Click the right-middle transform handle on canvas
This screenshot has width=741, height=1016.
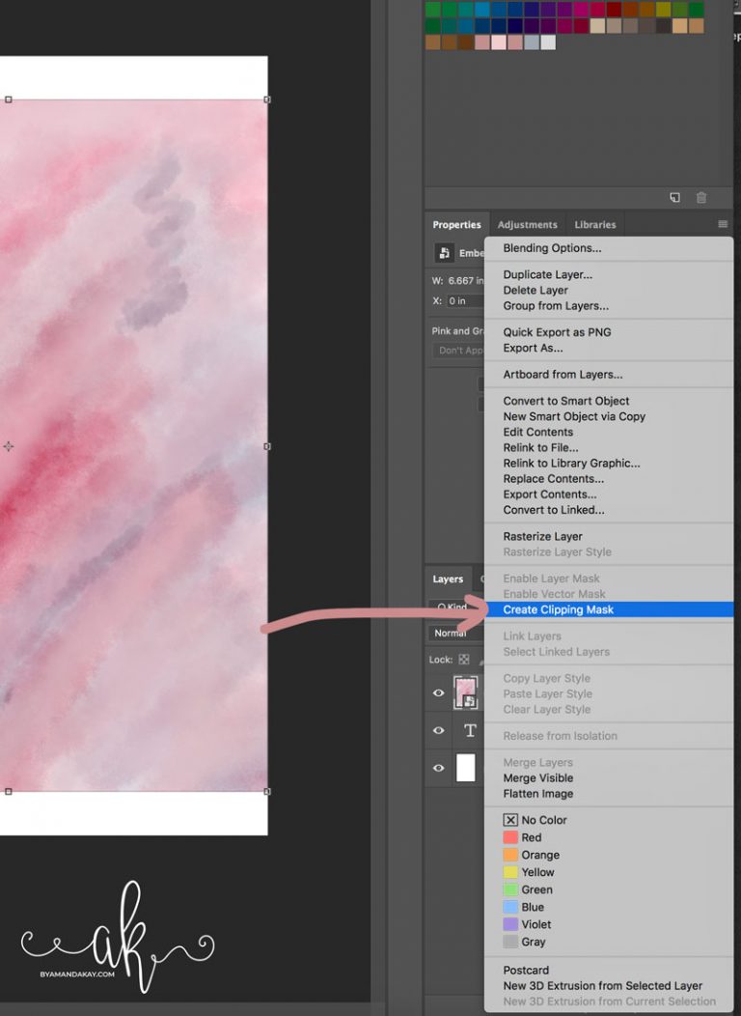pyautogui.click(x=267, y=446)
